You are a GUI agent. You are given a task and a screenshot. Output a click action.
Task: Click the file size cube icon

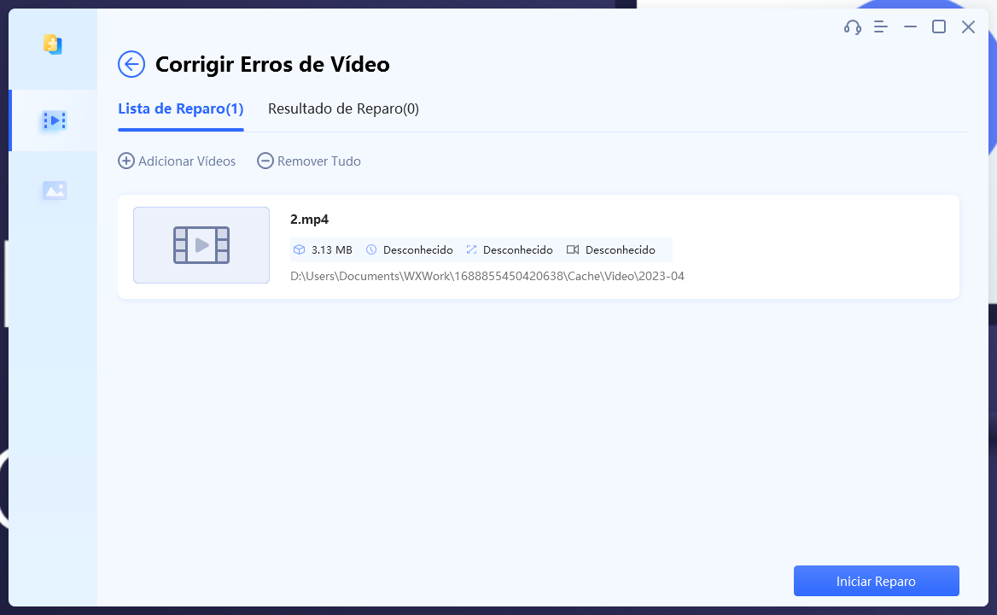[299, 250]
